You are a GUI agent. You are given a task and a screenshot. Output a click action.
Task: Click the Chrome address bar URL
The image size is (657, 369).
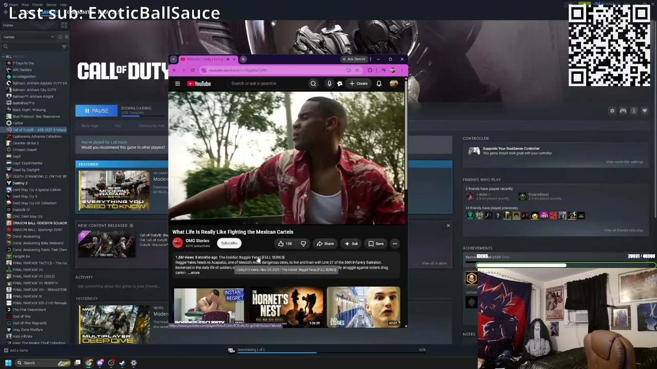point(238,70)
